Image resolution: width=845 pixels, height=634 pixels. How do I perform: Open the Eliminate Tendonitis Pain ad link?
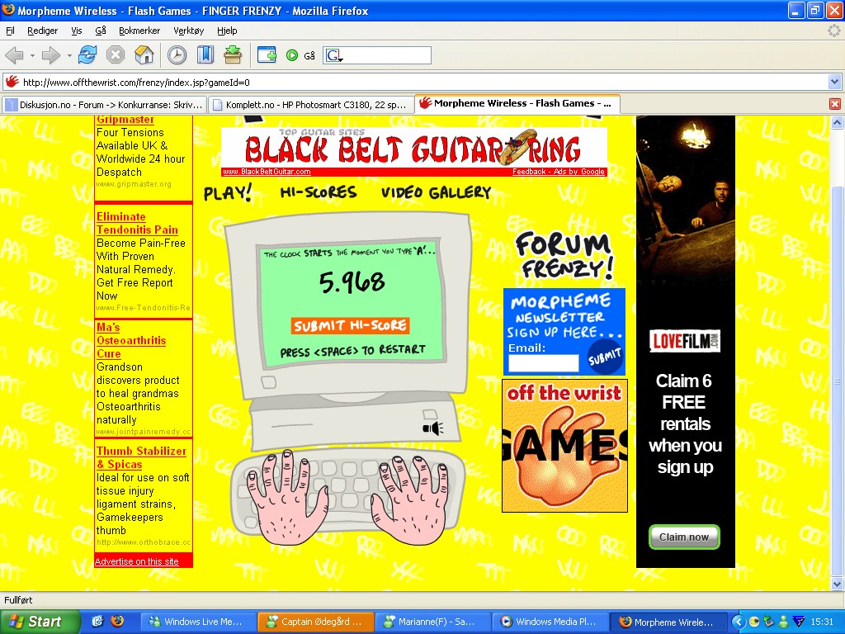coord(137,223)
